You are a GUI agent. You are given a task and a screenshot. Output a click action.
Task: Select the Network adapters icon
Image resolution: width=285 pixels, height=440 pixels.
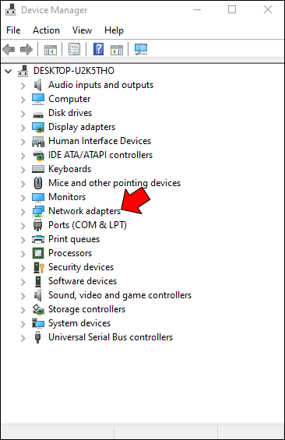[38, 211]
